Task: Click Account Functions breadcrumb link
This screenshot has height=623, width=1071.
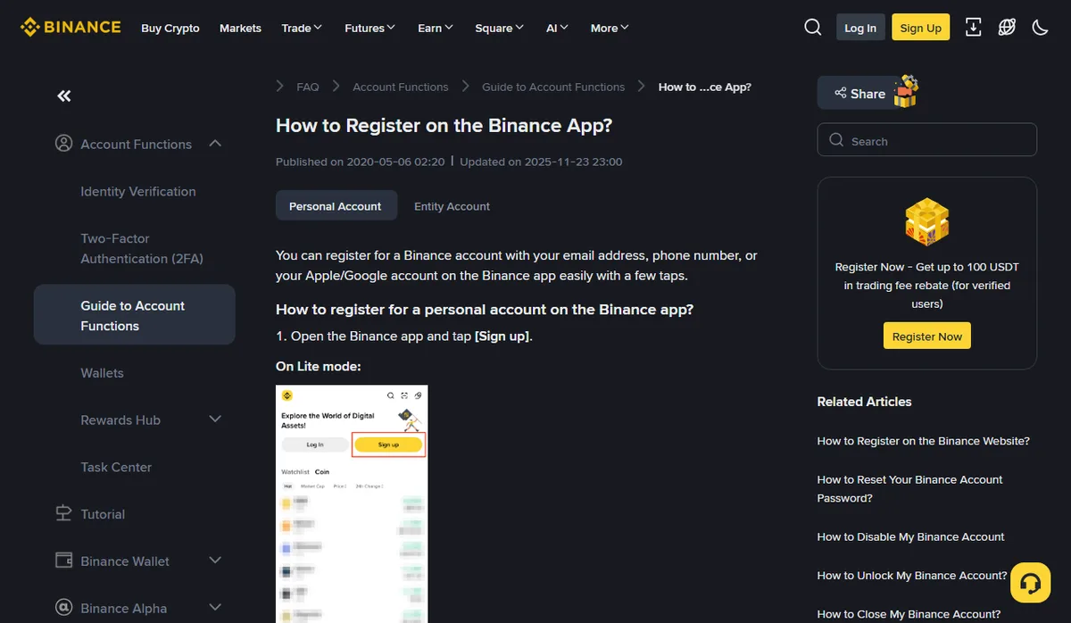Action: [x=401, y=87]
